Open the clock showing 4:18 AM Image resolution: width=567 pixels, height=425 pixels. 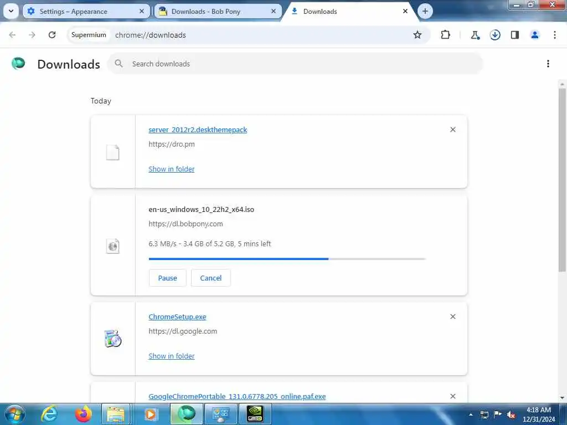coord(539,414)
